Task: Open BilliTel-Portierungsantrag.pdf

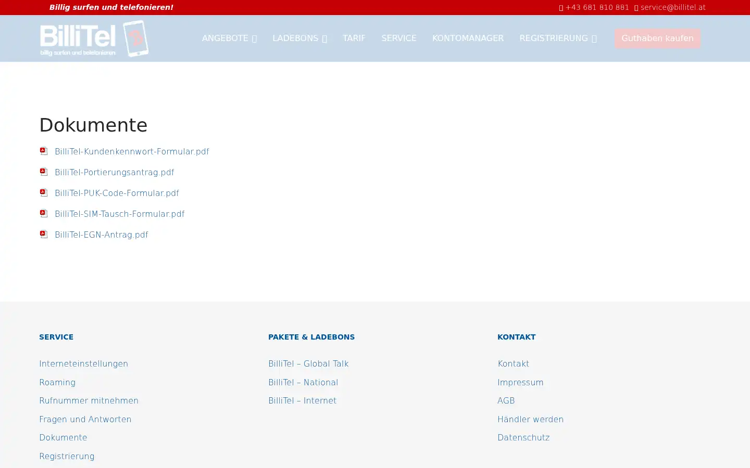Action: coord(114,172)
